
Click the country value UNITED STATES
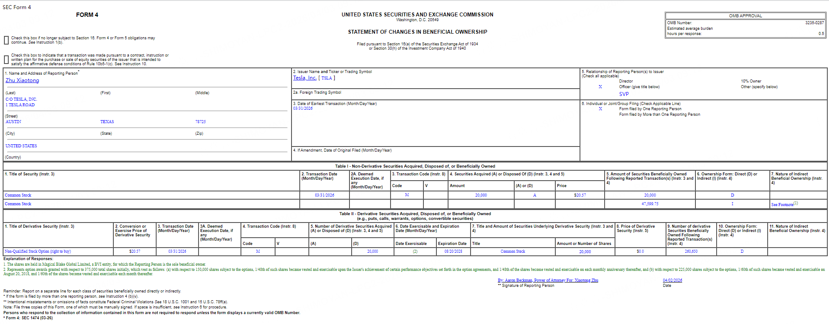(x=21, y=146)
